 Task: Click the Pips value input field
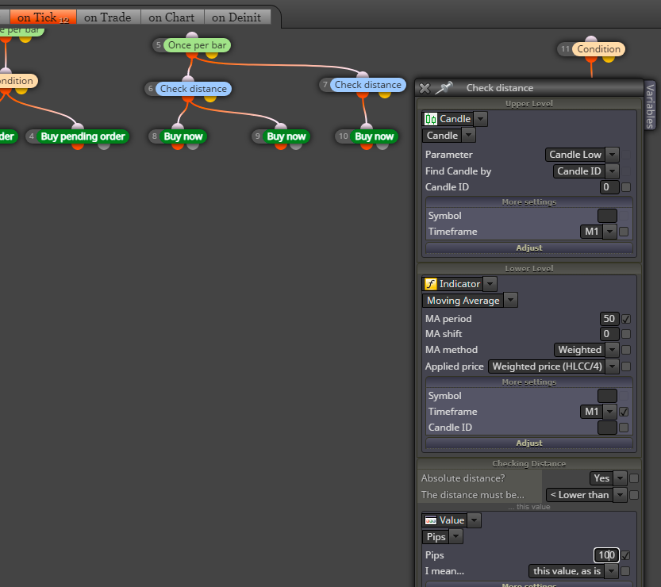point(606,555)
